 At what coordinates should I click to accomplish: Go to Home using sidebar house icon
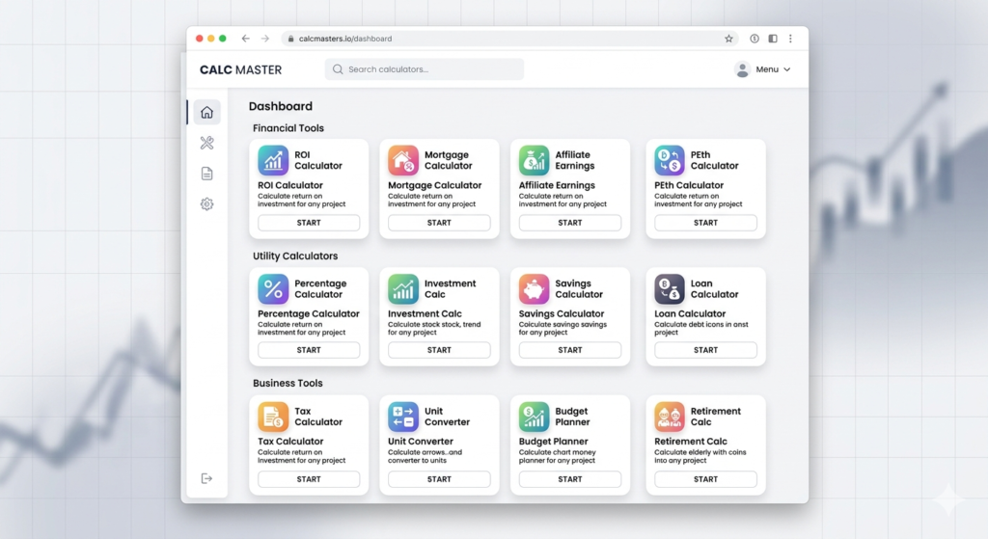tap(206, 112)
